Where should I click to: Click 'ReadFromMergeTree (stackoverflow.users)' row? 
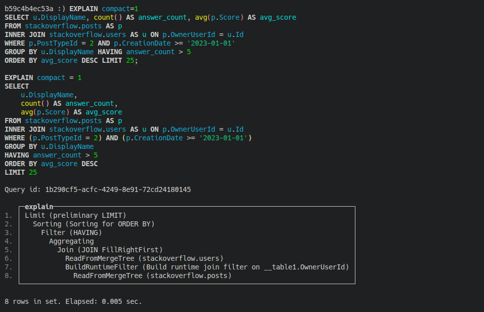[144, 258]
